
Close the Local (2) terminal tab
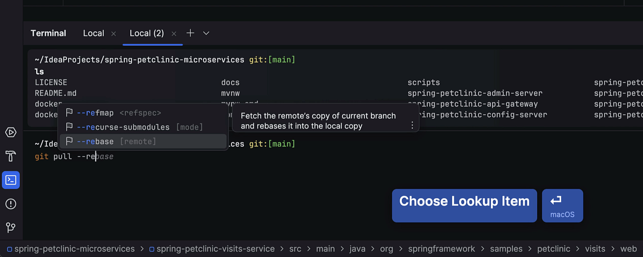click(174, 33)
